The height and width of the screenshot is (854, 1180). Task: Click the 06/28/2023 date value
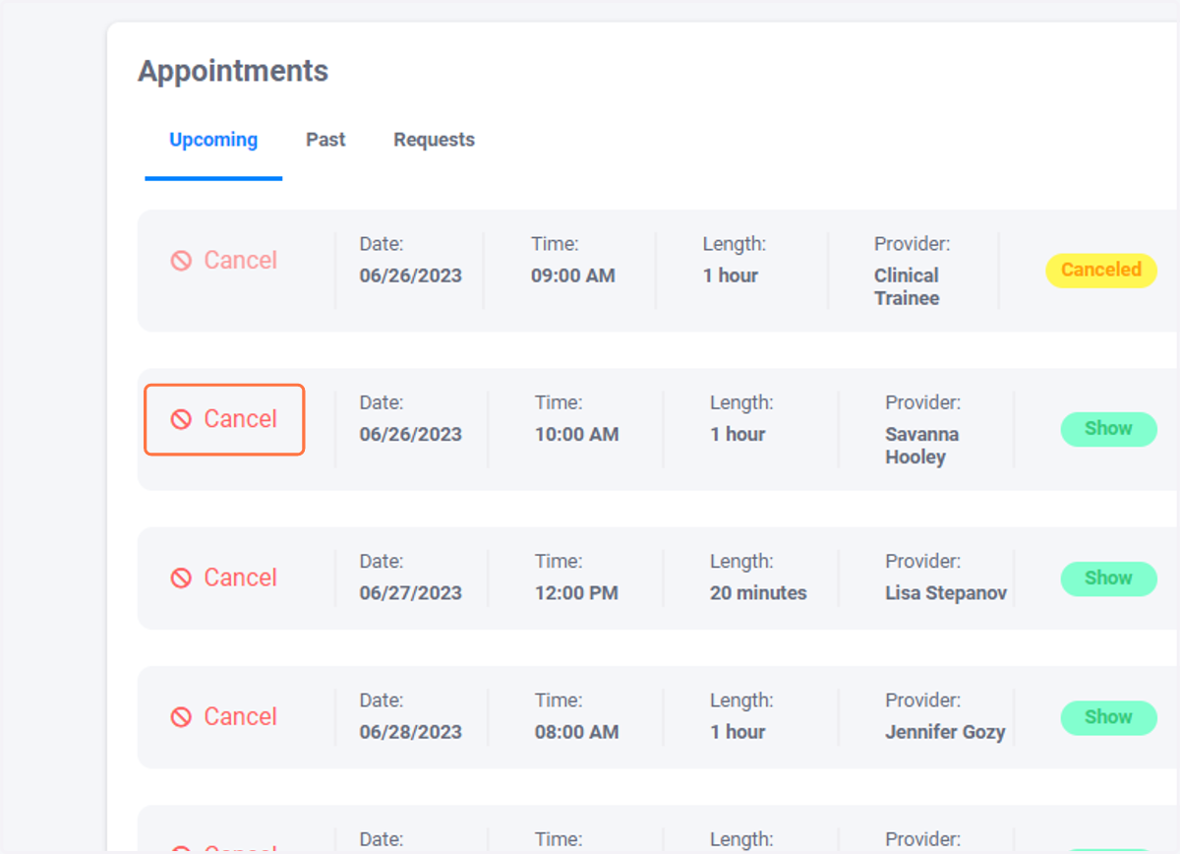pyautogui.click(x=410, y=732)
